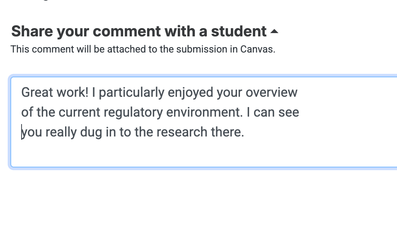Click the "Share your comment with a student" heading
Image resolution: width=397 pixels, height=244 pixels.
coord(138,31)
